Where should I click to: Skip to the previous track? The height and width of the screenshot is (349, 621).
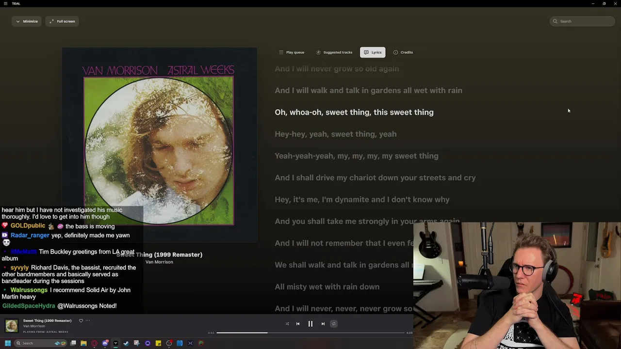click(298, 324)
